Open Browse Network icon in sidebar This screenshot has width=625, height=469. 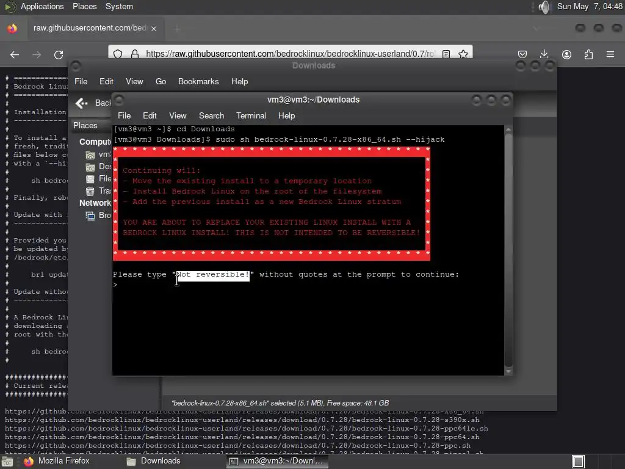[x=90, y=216]
